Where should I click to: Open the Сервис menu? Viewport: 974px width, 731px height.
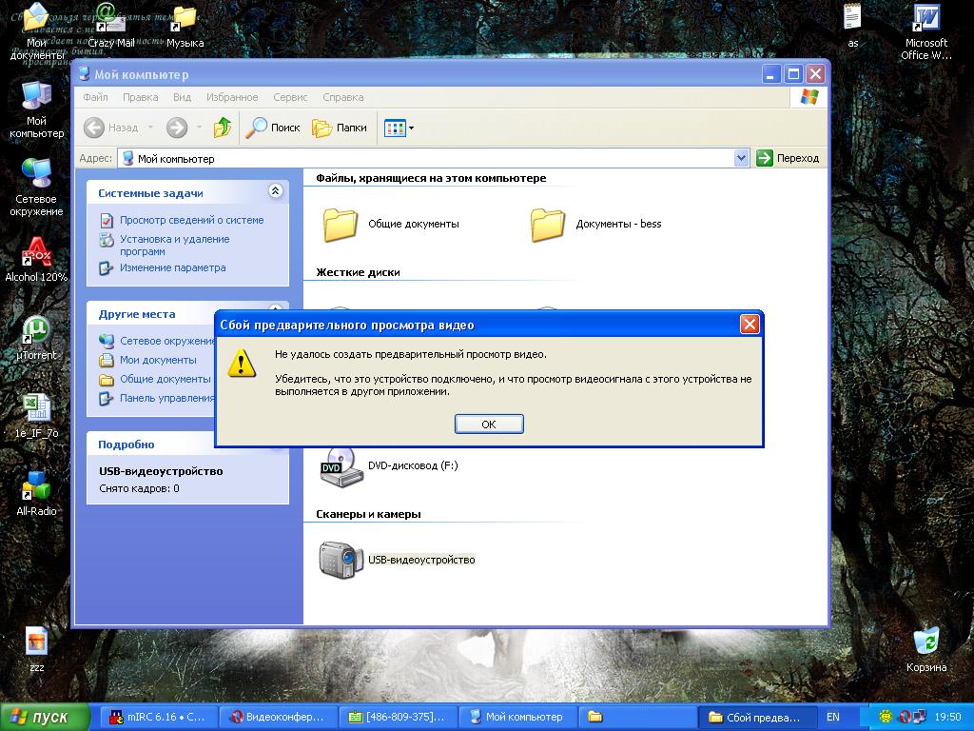point(290,97)
